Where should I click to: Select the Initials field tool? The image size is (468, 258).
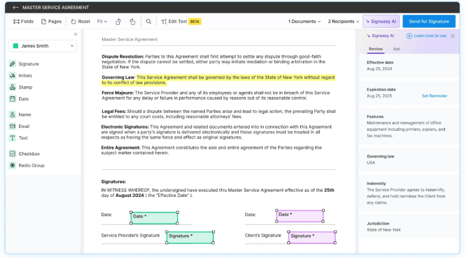24,76
